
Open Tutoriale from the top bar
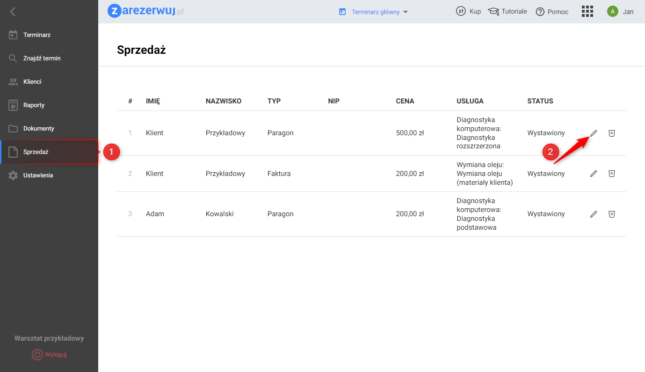click(x=507, y=12)
